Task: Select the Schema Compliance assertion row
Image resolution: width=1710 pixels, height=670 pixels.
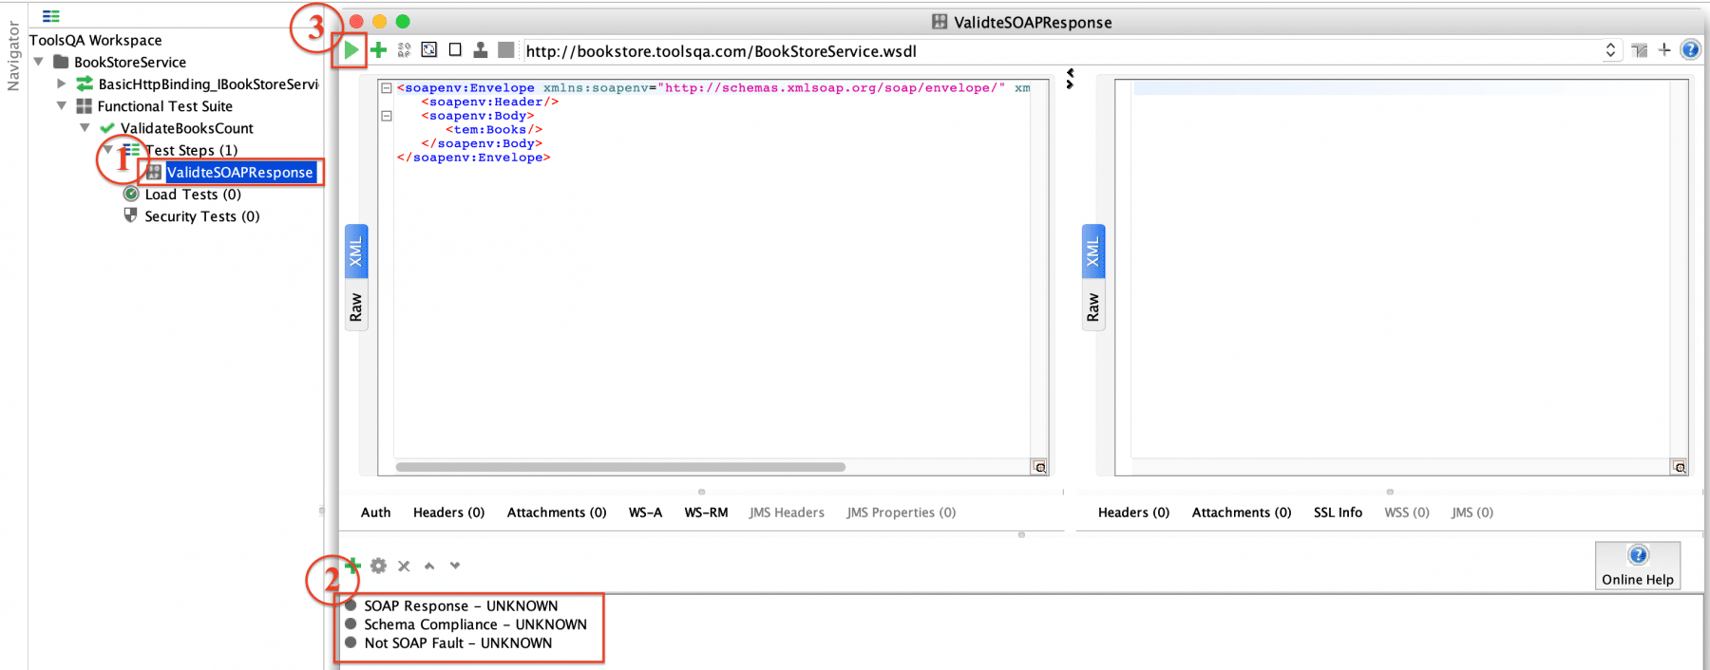Action: tap(474, 624)
